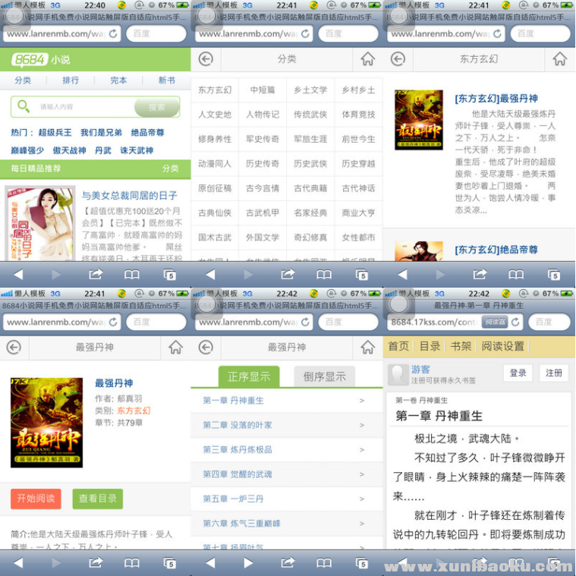The image size is (576, 576).
Task: Click the 8684 小说 logo
Action: click(40, 60)
